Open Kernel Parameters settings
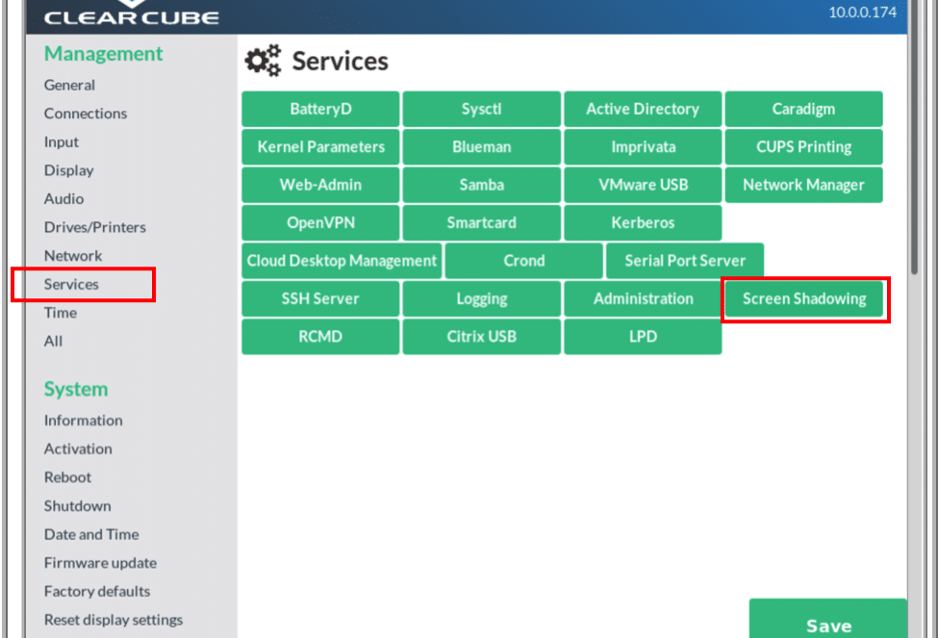The image size is (938, 638). pos(320,146)
